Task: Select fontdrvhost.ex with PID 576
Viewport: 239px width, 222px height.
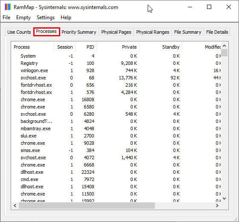Action: coord(116,92)
